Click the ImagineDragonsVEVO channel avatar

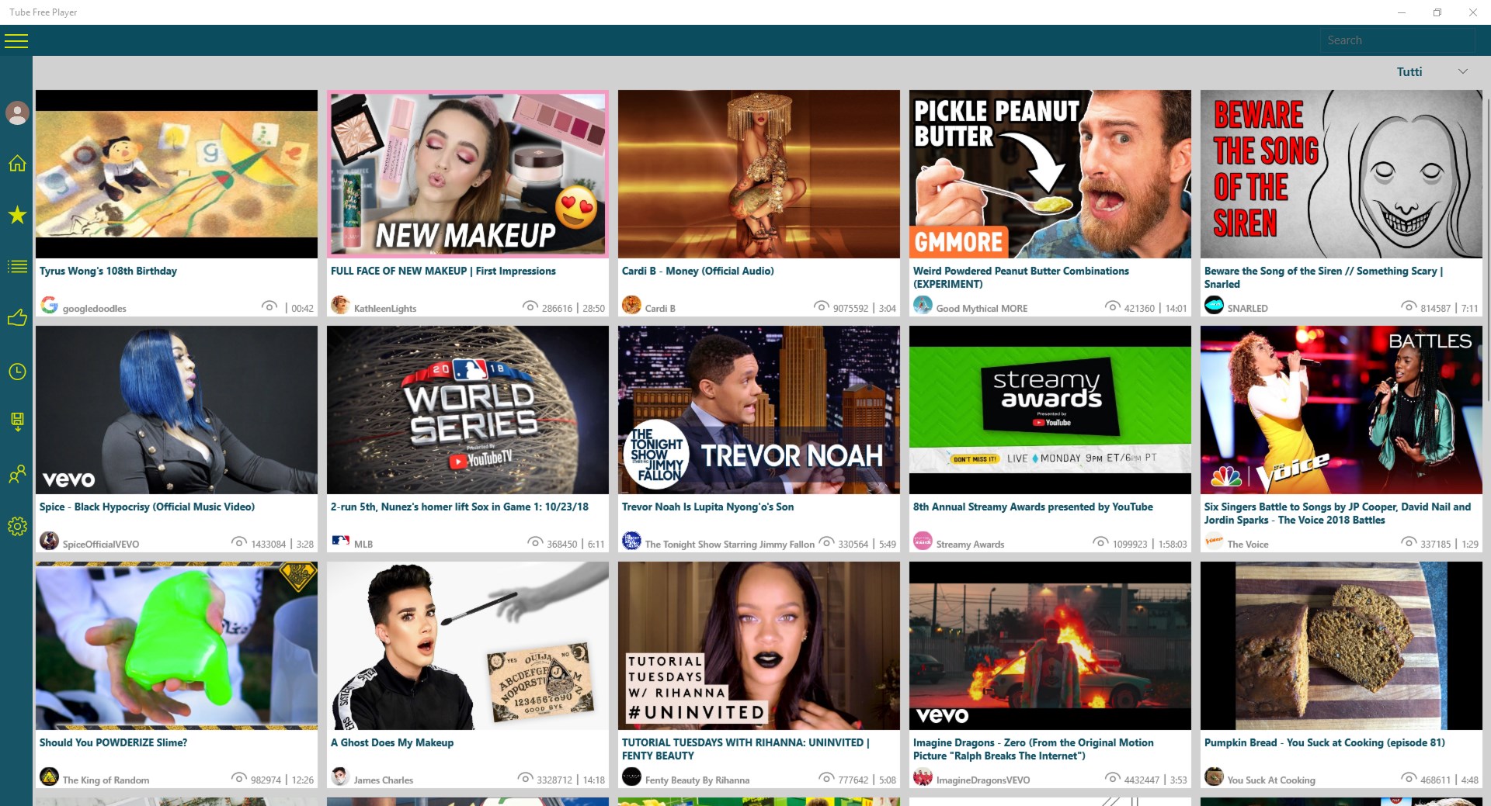(923, 777)
